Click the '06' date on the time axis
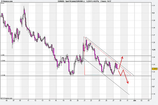This screenshot has width=158, height=105. (x=7, y=100)
